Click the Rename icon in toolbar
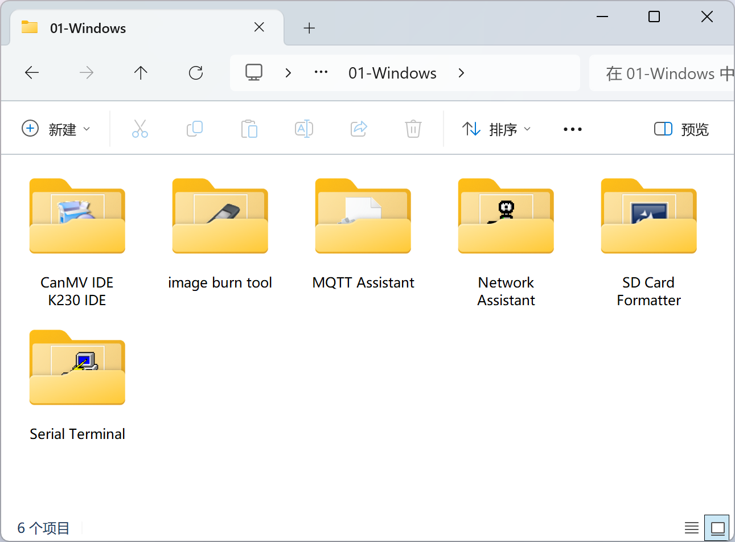Screen dimensions: 735x542 304,129
